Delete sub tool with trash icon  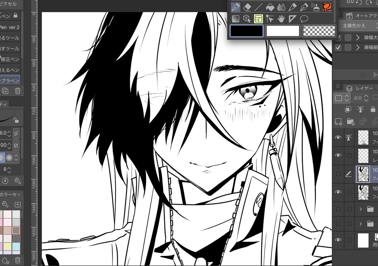tap(18, 91)
